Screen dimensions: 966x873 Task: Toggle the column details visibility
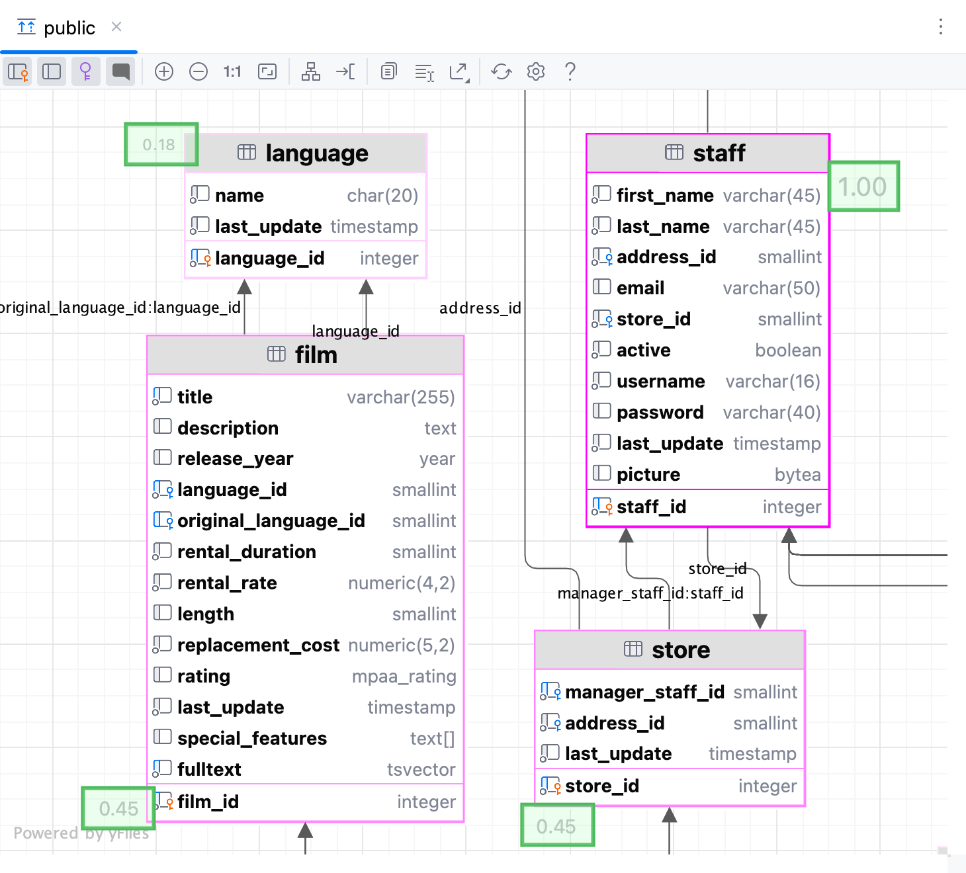pyautogui.click(x=52, y=71)
